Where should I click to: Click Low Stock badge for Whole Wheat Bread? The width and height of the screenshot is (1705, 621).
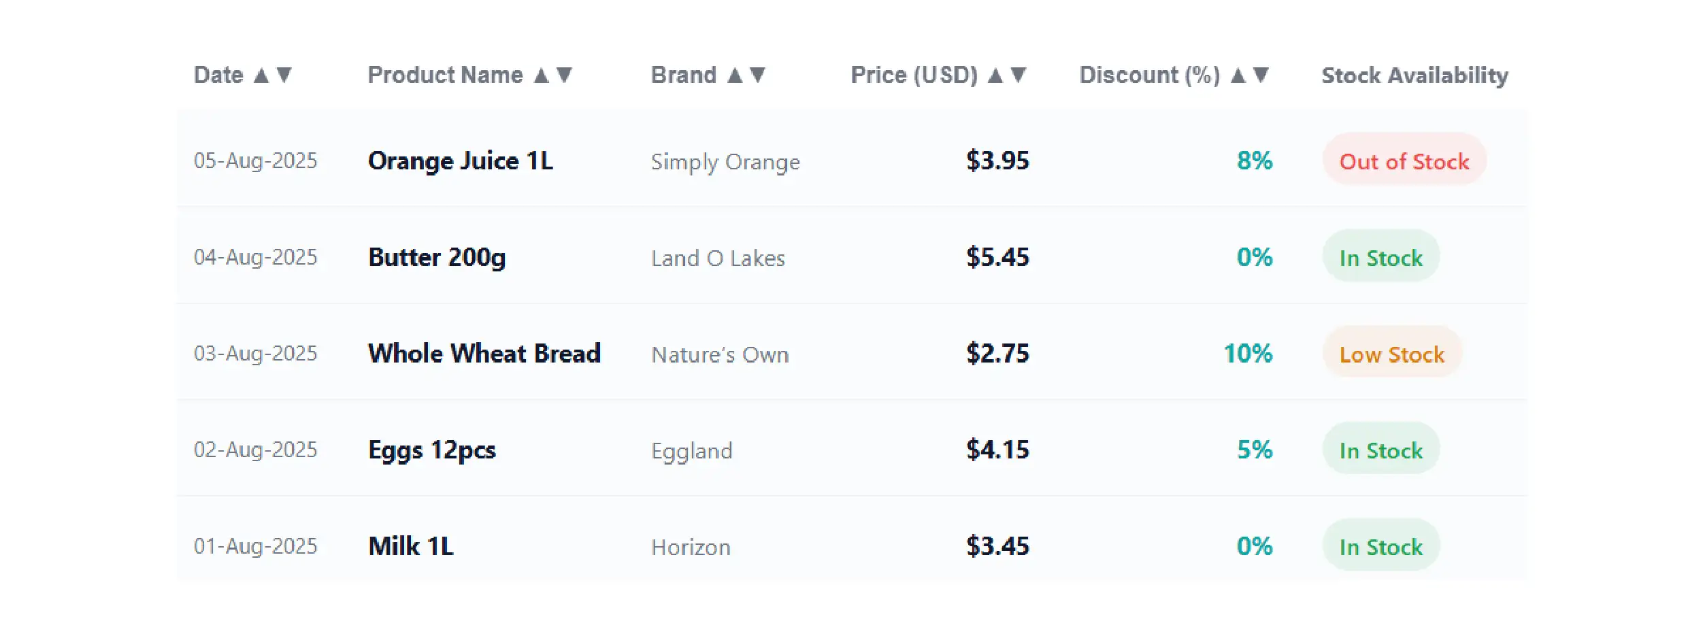1392,354
